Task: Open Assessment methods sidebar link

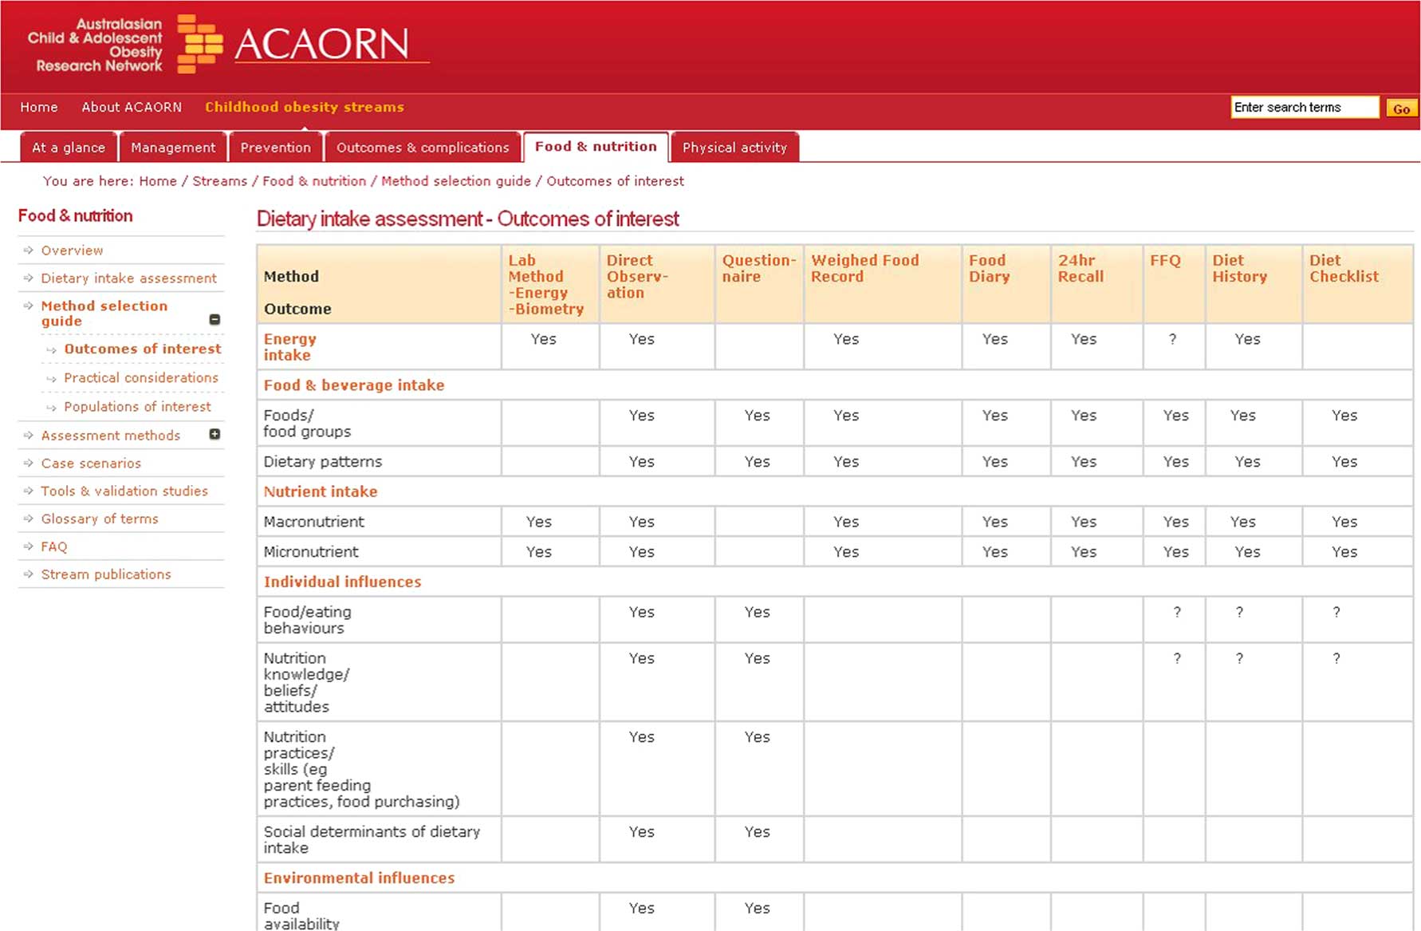Action: (111, 435)
